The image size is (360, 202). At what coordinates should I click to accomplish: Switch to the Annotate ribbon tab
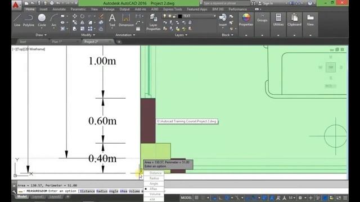(x=59, y=9)
